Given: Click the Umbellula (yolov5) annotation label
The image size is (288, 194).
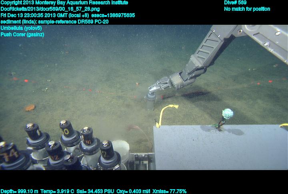Looking at the screenshot, I should (x=21, y=28).
